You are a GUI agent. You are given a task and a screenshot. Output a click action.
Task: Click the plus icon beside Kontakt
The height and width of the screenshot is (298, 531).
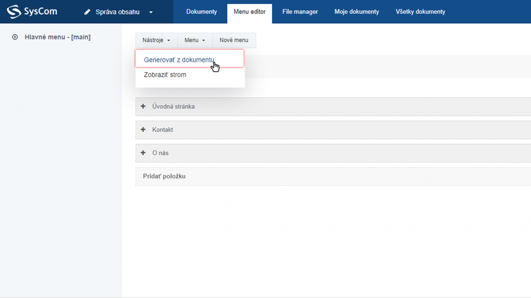tap(143, 130)
